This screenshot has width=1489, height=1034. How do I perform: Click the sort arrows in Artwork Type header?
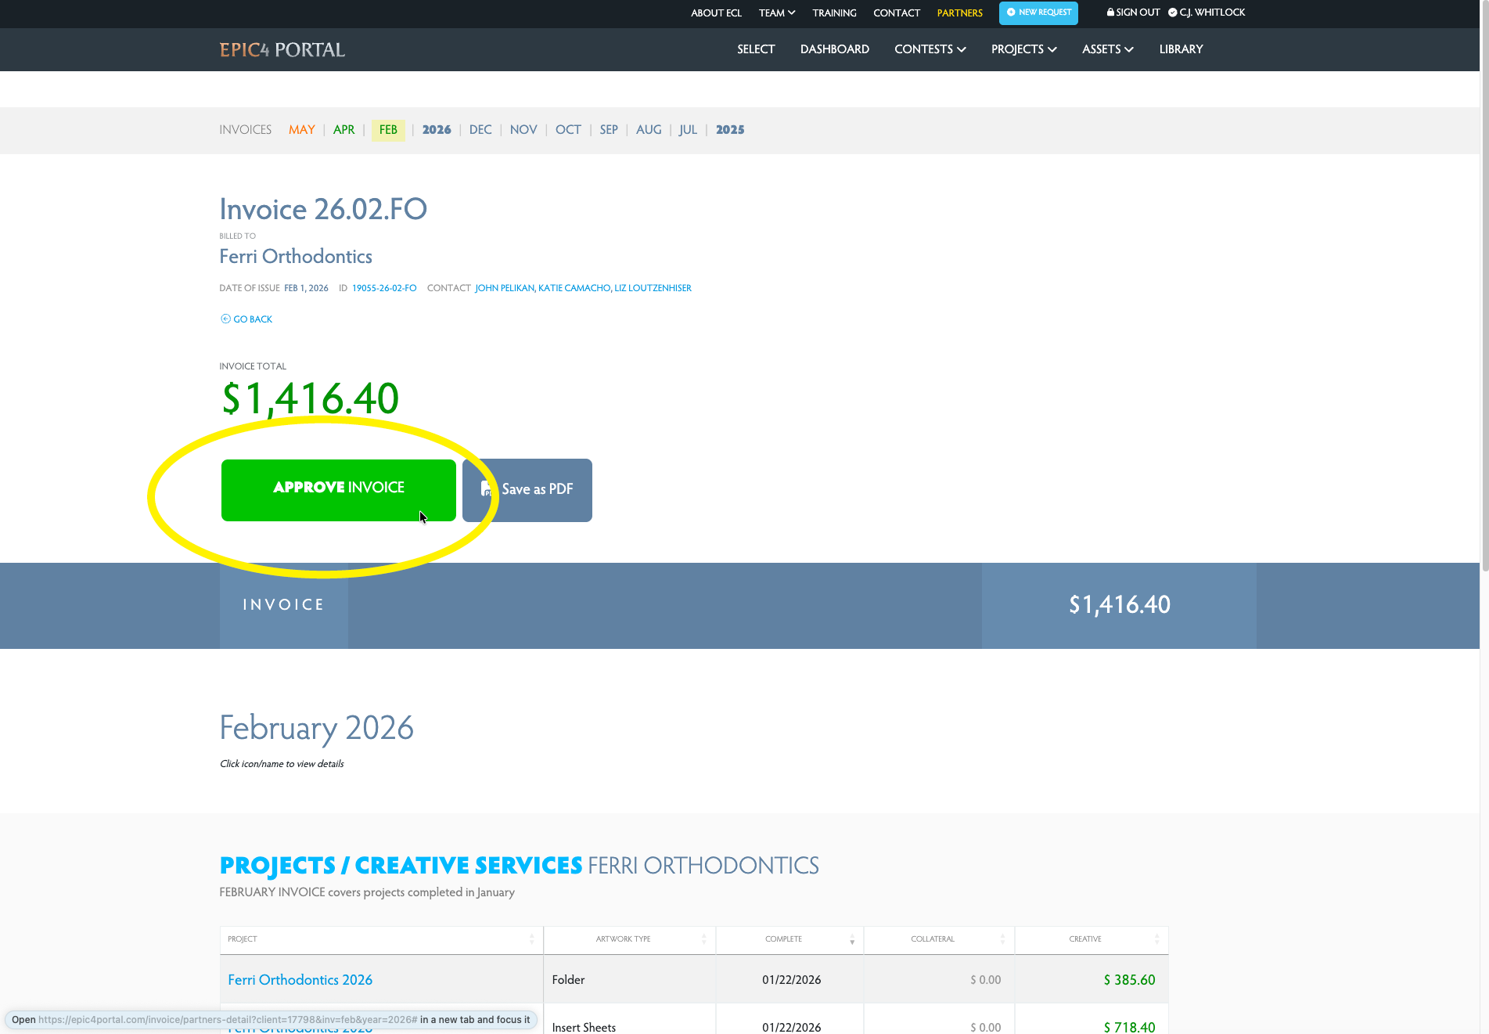coord(704,939)
